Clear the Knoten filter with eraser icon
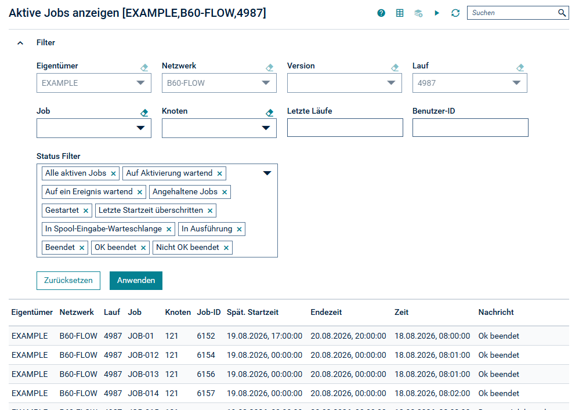The image size is (579, 410). coord(270,113)
